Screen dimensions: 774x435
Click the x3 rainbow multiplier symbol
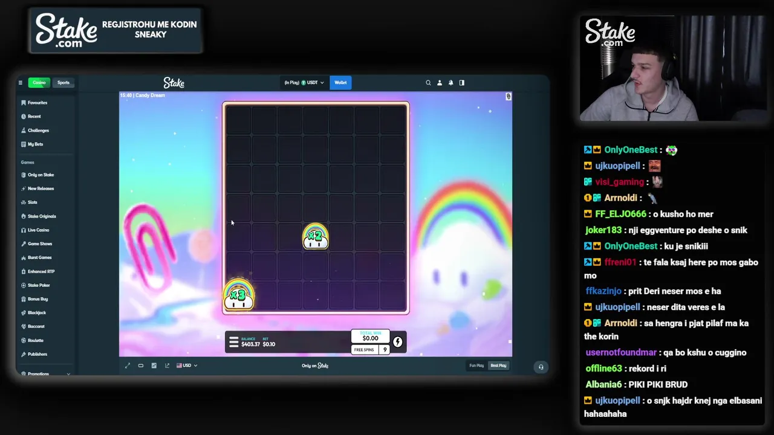click(x=239, y=295)
